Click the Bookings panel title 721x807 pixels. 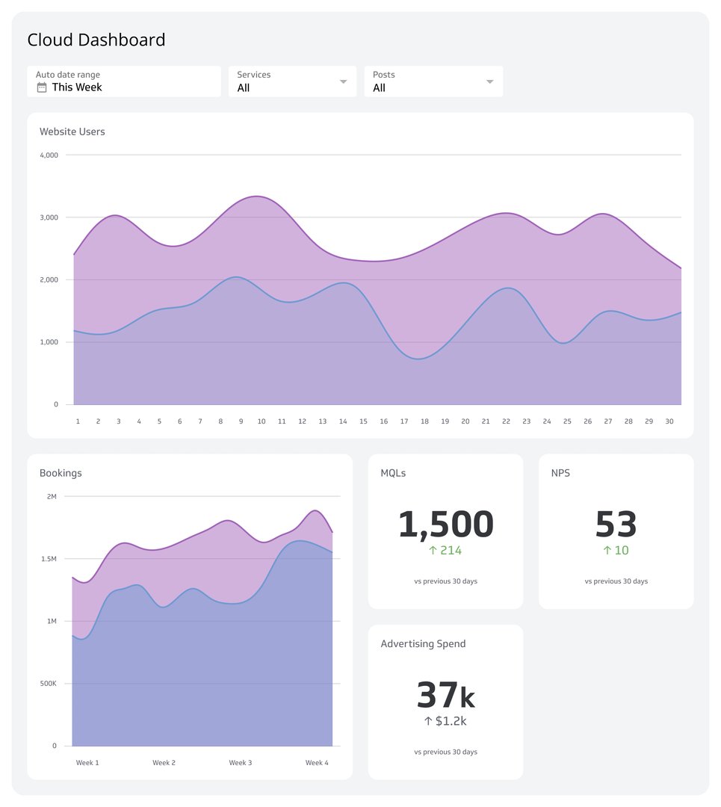[x=61, y=473]
